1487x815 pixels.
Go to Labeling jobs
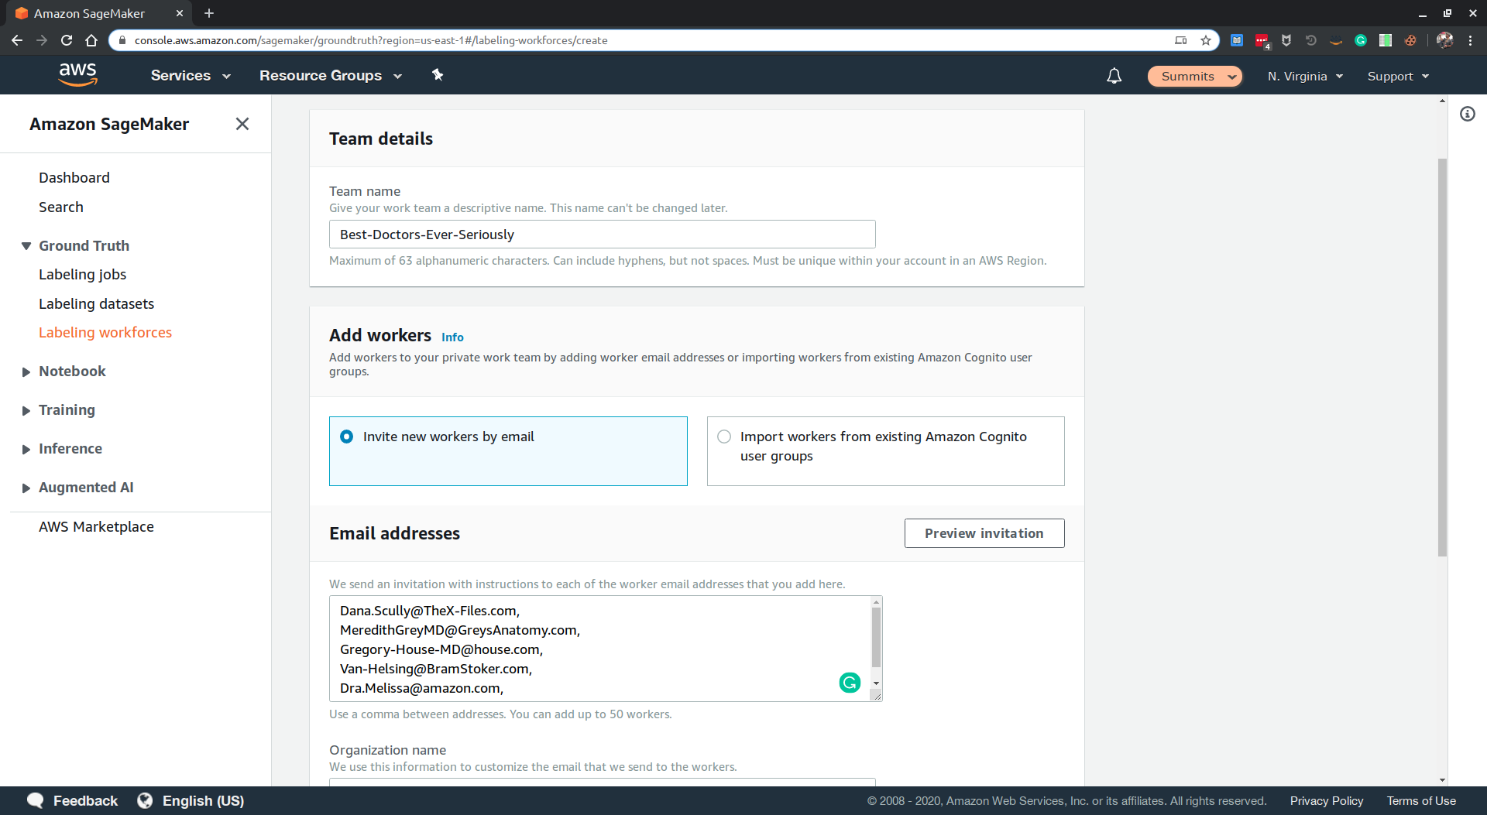82,275
